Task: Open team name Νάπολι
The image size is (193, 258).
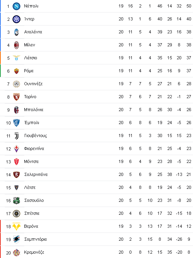Action: click(31, 6)
